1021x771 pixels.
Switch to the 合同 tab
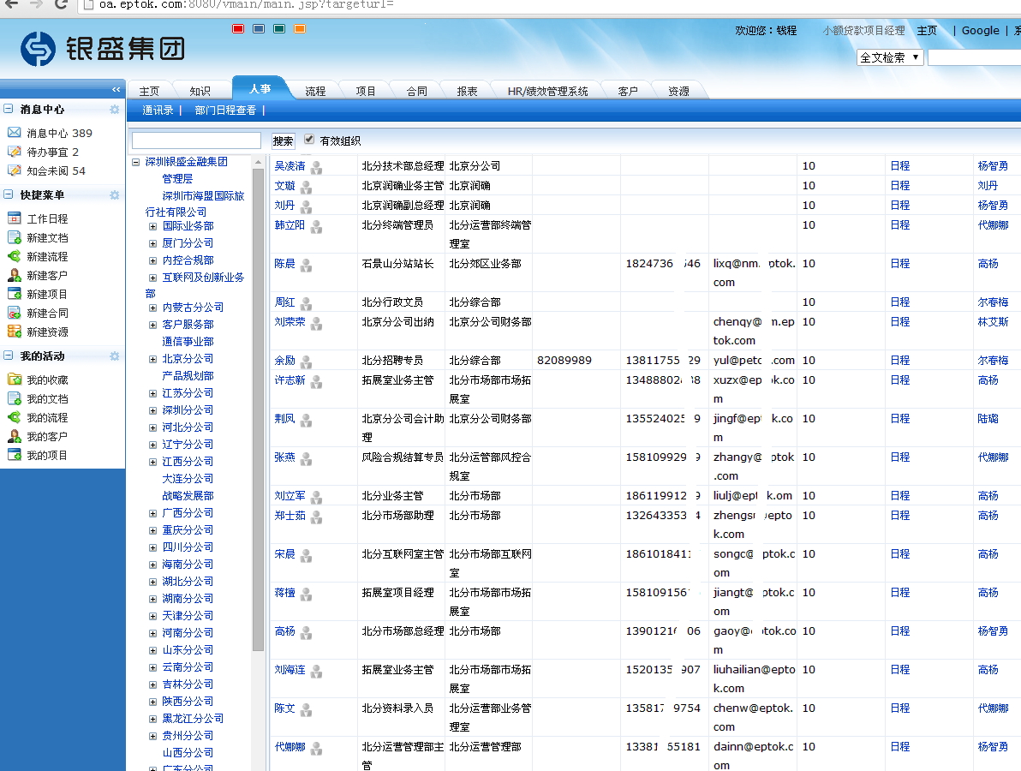(x=417, y=91)
